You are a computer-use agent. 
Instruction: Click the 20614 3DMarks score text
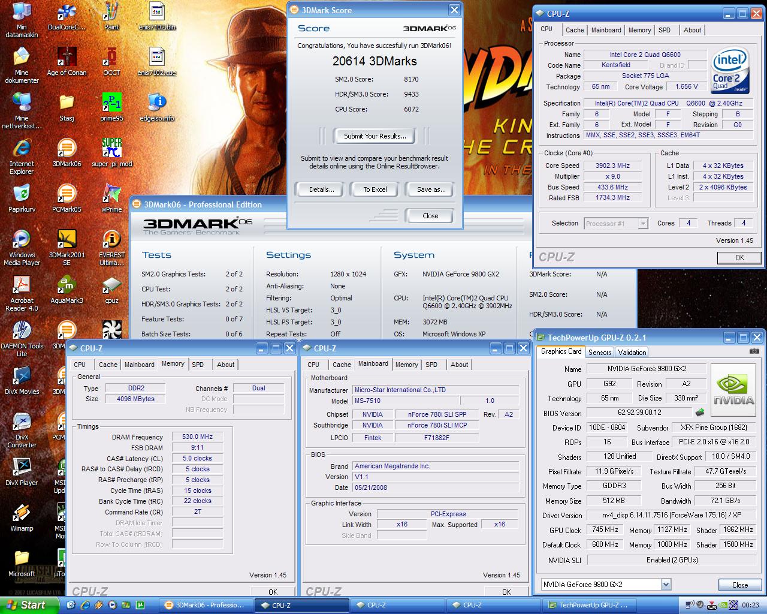[375, 61]
